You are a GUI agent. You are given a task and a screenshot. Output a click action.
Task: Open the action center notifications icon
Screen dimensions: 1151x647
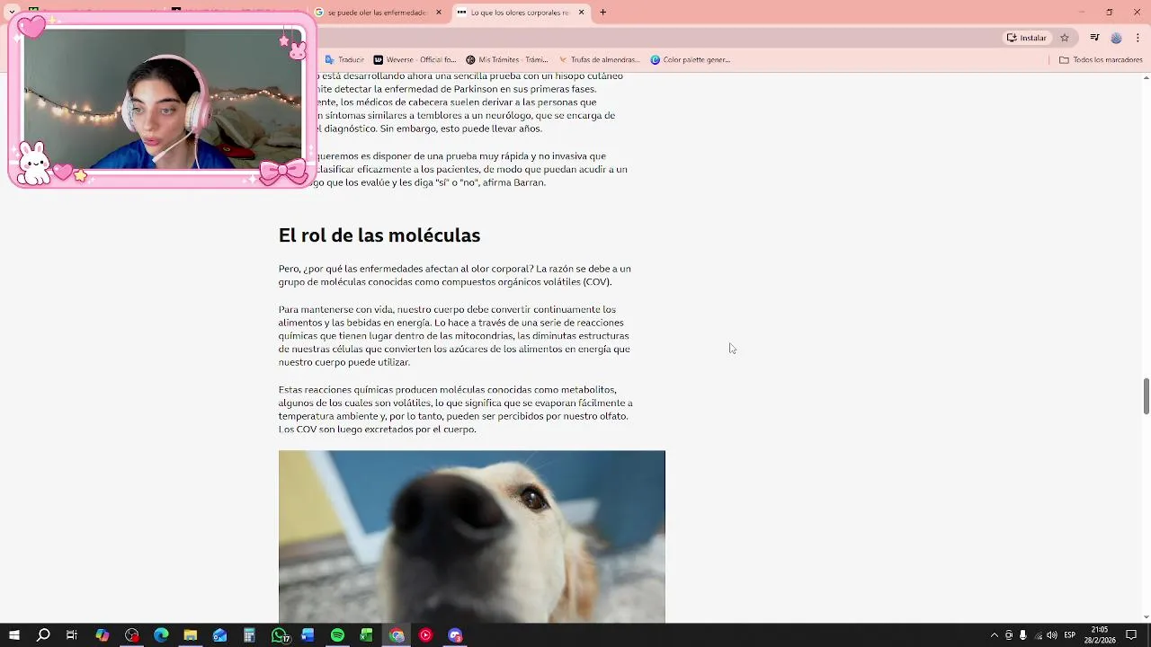point(1131,635)
